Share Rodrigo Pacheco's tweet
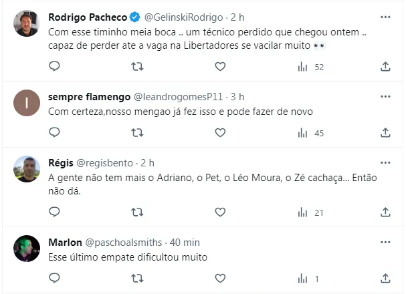The image size is (406, 294). point(385,66)
